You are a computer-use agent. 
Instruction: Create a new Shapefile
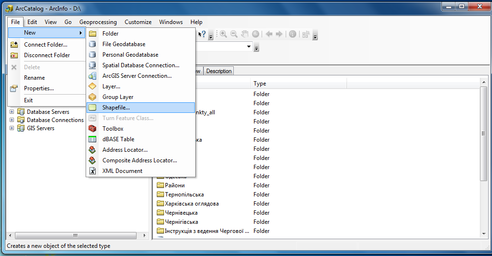pyautogui.click(x=140, y=108)
